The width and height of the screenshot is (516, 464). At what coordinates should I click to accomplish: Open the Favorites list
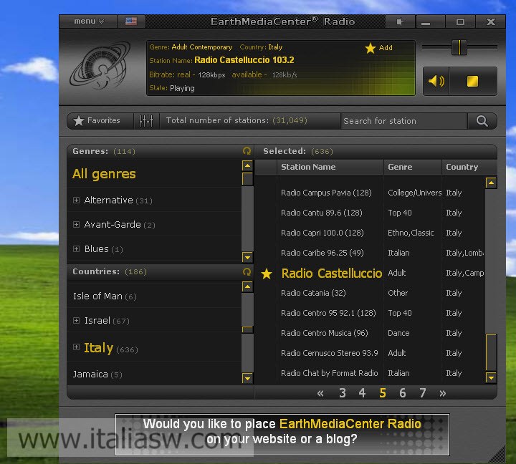(100, 121)
